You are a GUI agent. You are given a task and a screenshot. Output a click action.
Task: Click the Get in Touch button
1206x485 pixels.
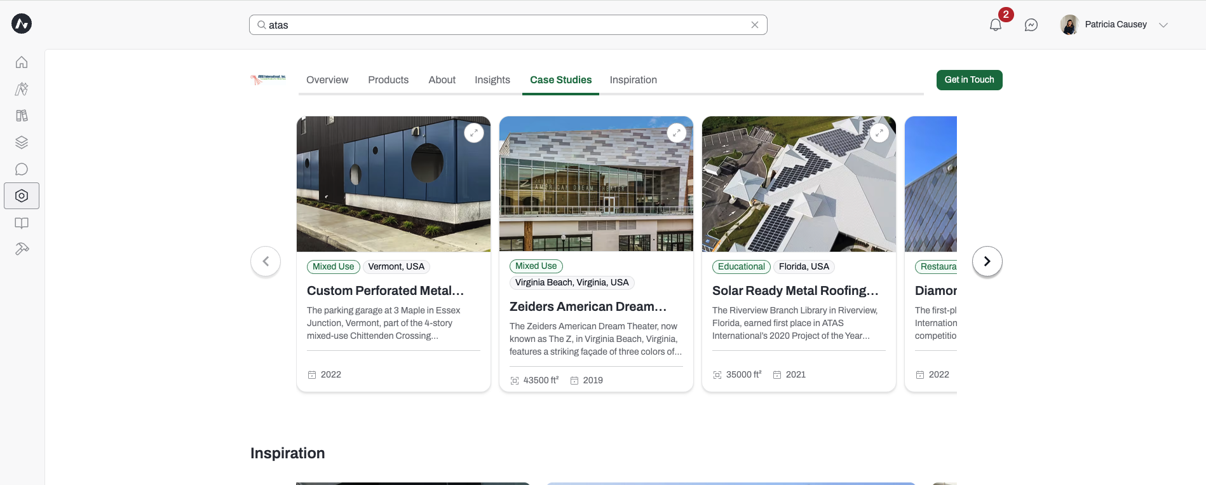(969, 80)
